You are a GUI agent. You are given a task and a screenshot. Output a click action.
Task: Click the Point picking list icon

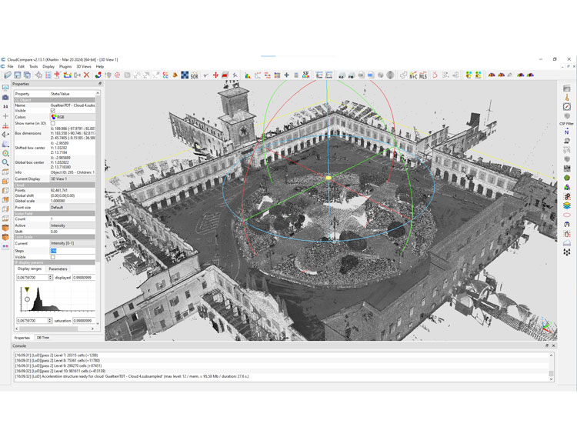pyautogui.click(x=48, y=75)
